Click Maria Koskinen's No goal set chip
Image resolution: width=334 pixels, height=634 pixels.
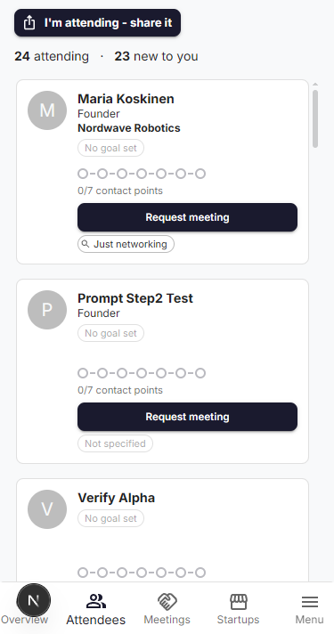[110, 148]
